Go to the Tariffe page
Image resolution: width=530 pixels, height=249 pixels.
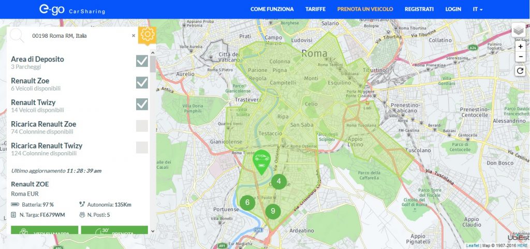pos(315,9)
